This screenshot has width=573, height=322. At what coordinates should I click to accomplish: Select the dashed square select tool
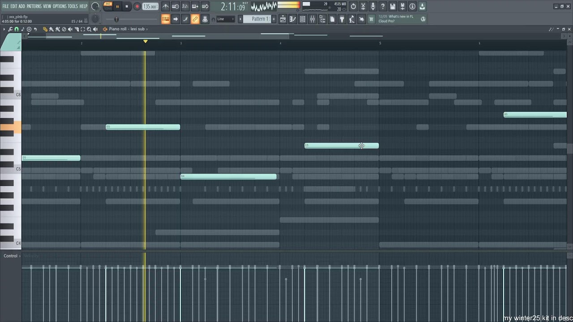(83, 29)
